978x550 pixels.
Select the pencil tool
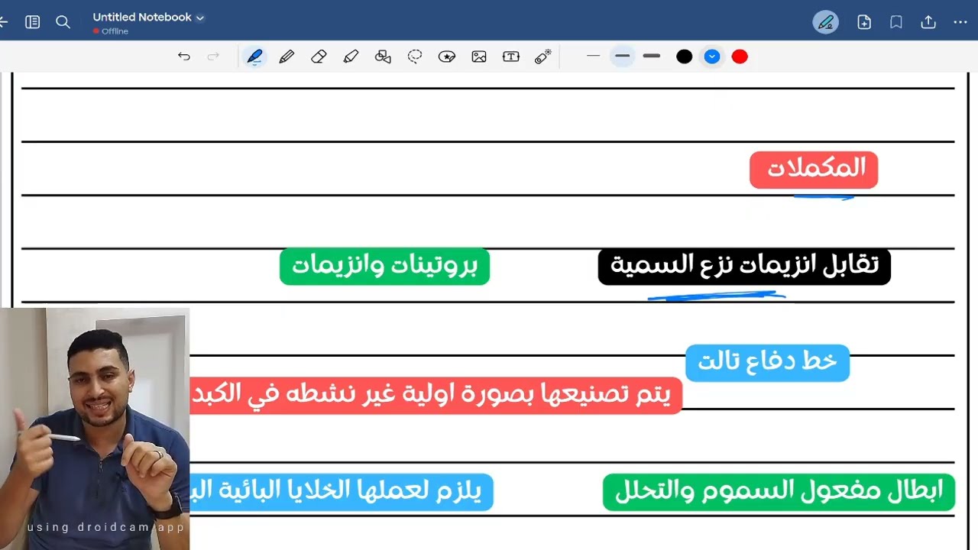click(287, 57)
